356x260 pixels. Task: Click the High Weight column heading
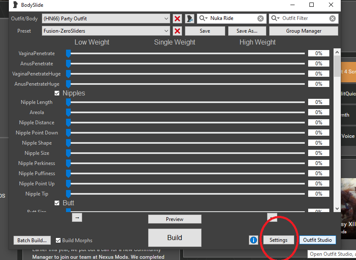click(257, 42)
